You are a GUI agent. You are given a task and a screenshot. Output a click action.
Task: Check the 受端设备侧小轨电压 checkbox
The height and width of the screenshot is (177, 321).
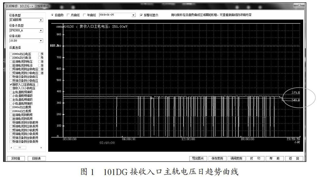(11, 81)
